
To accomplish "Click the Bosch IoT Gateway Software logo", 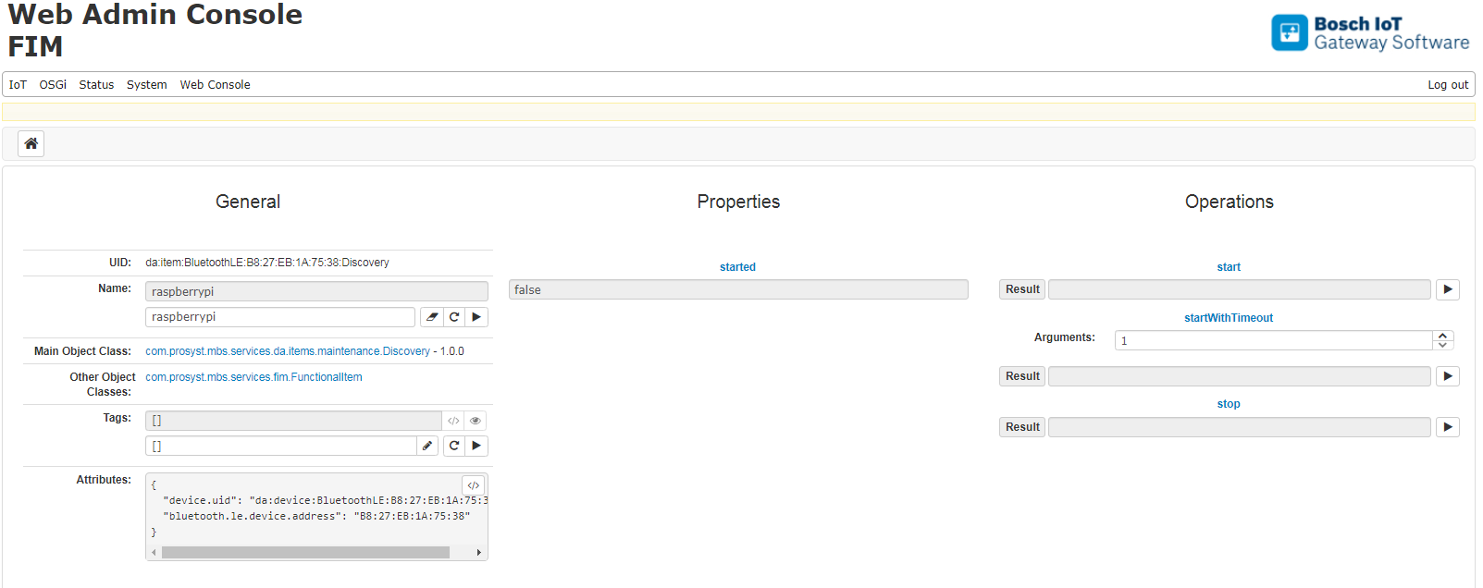I will point(1370,33).
